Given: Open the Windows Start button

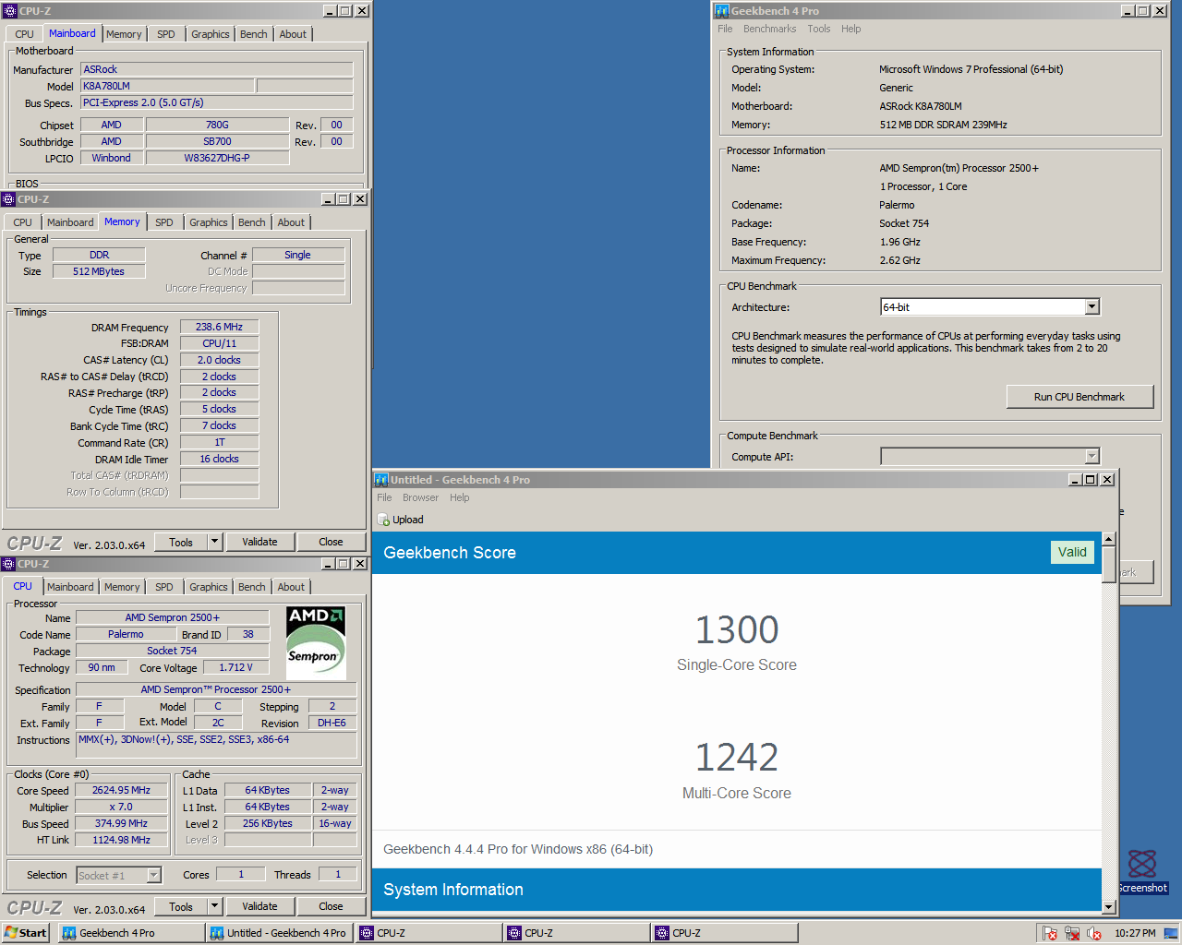Looking at the screenshot, I should (26, 933).
